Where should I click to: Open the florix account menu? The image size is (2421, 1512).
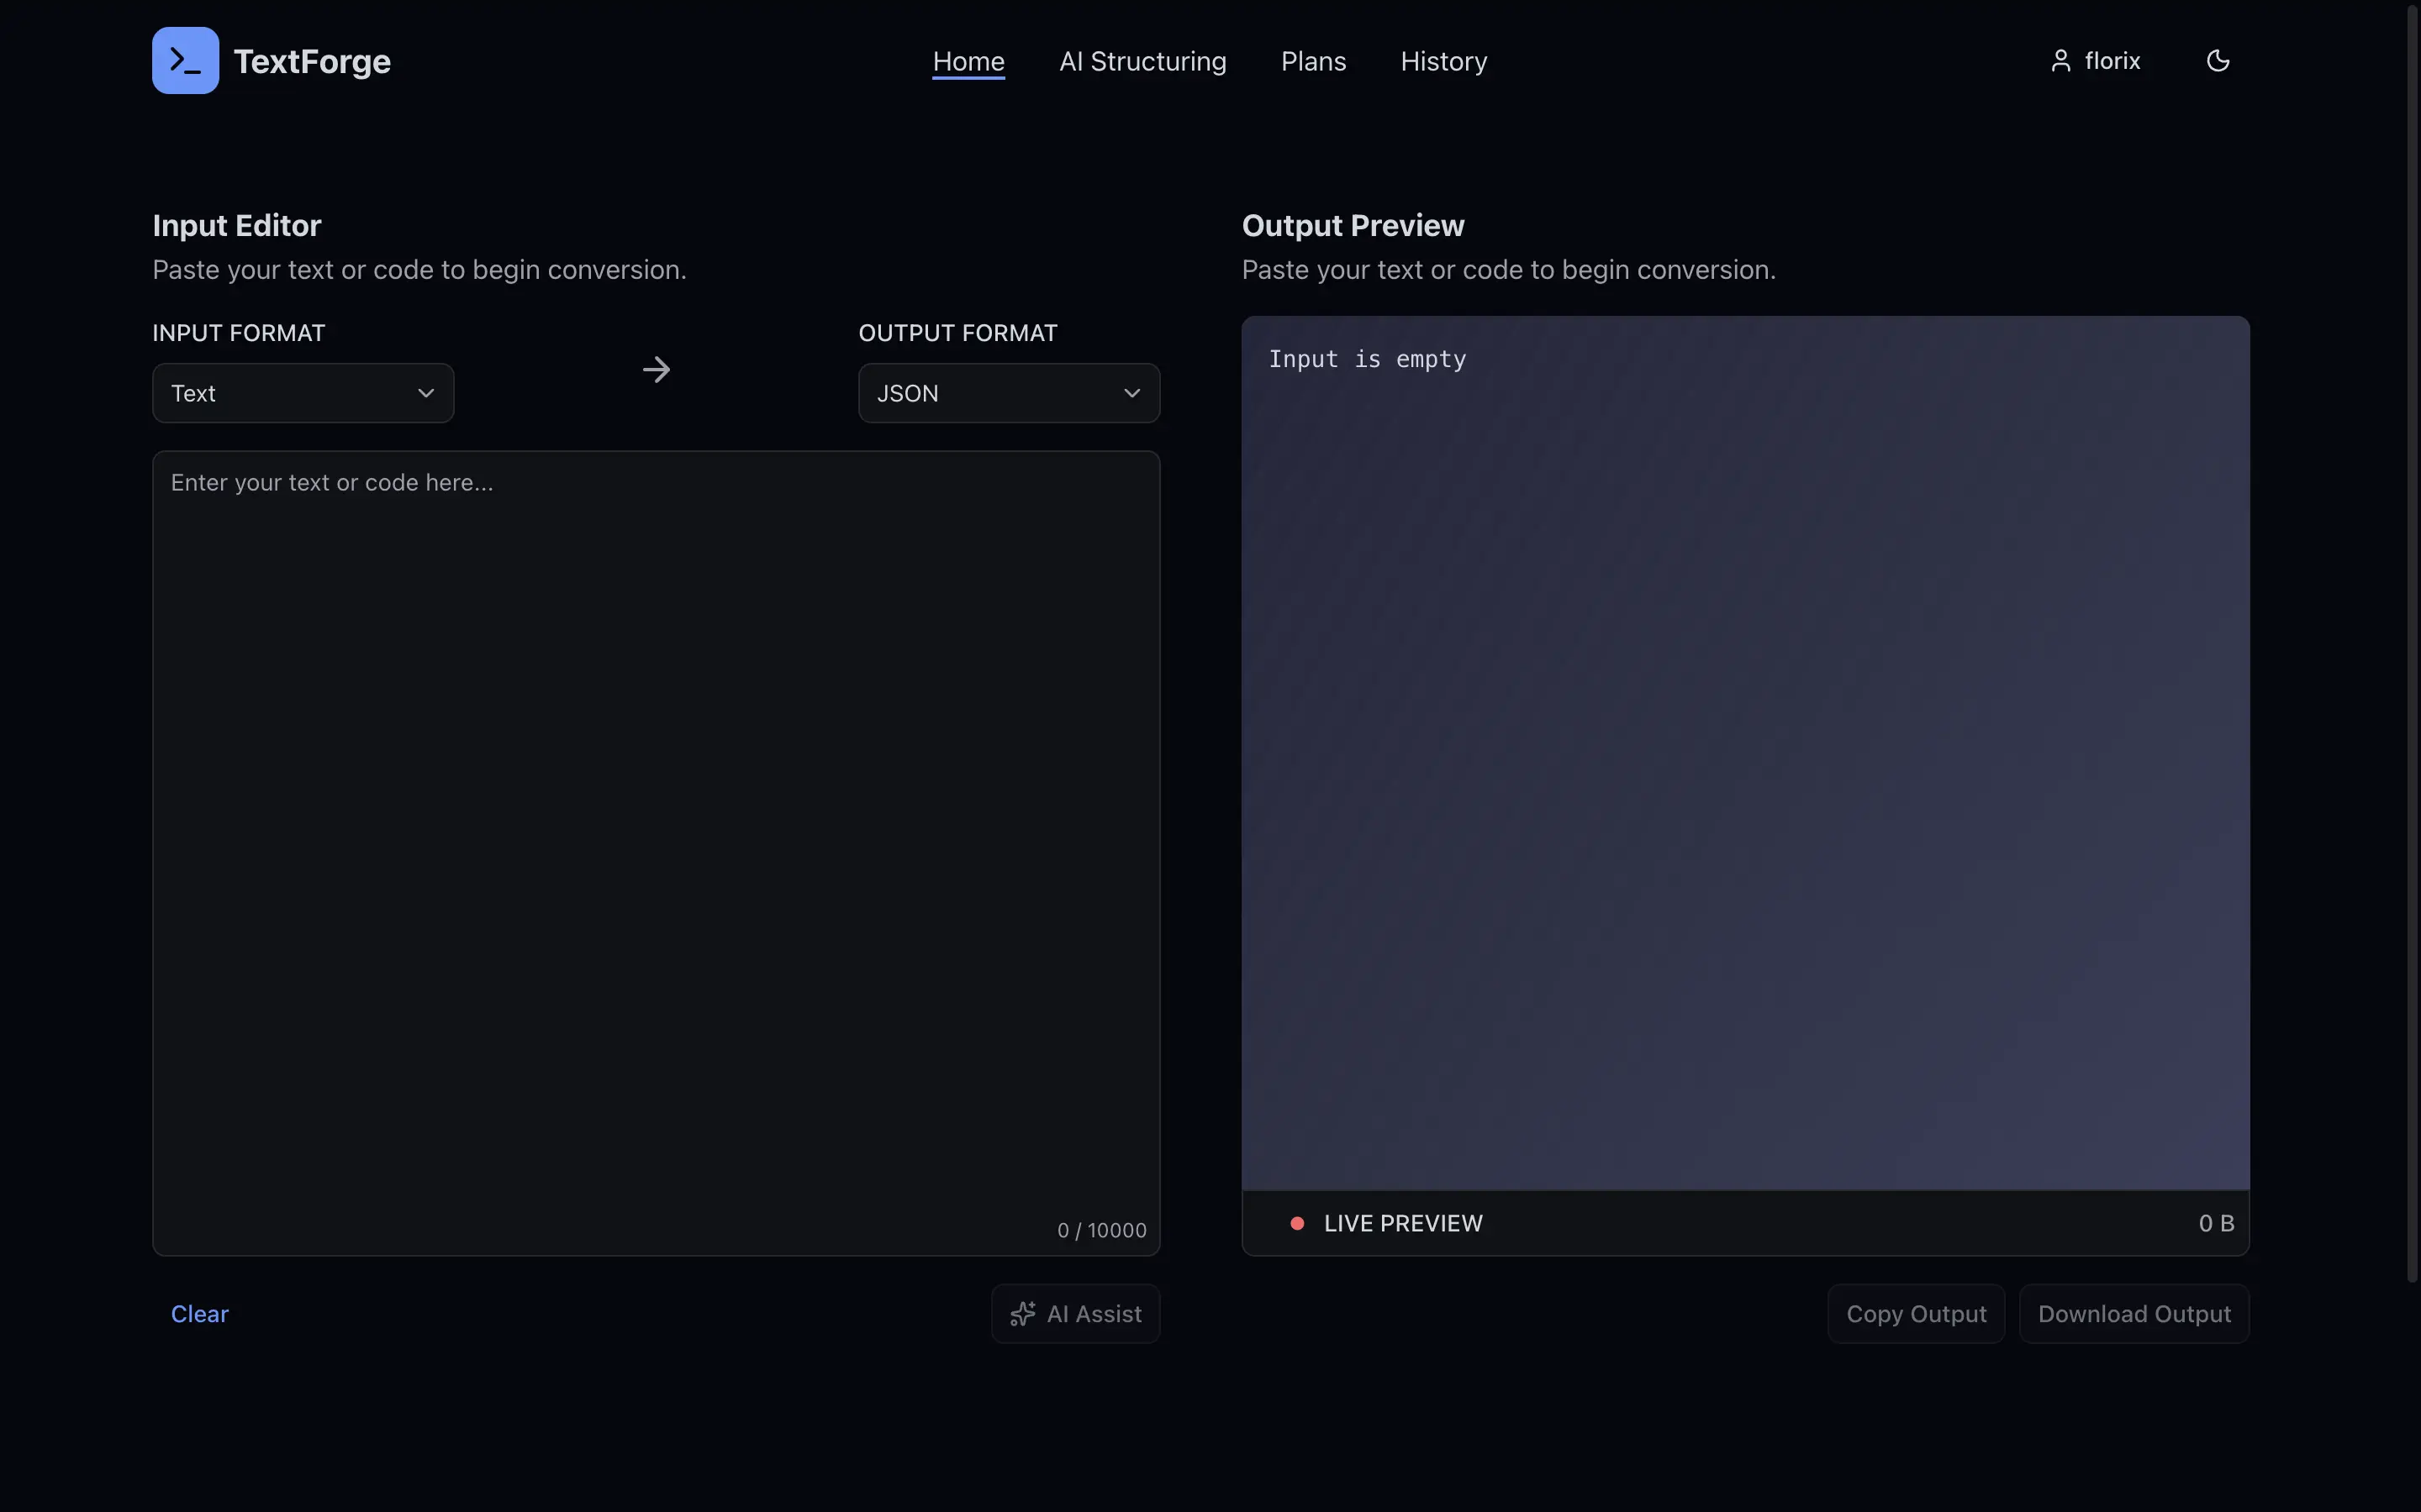[x=2095, y=61]
